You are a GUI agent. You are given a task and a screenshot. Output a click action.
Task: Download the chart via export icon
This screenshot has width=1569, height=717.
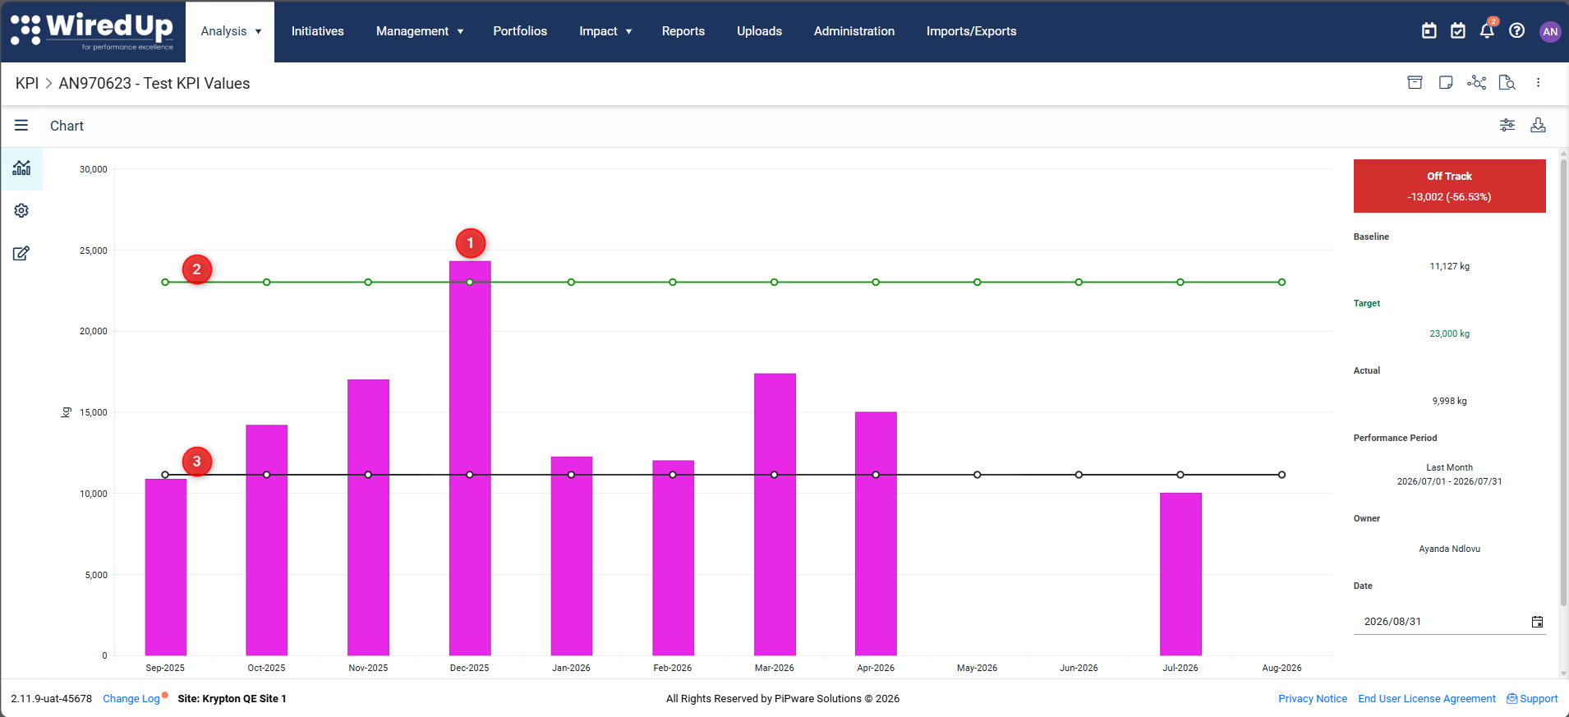click(1539, 125)
